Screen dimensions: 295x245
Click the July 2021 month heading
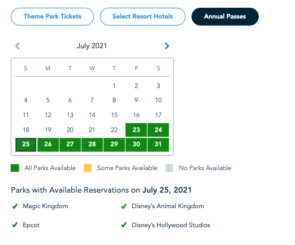point(92,46)
